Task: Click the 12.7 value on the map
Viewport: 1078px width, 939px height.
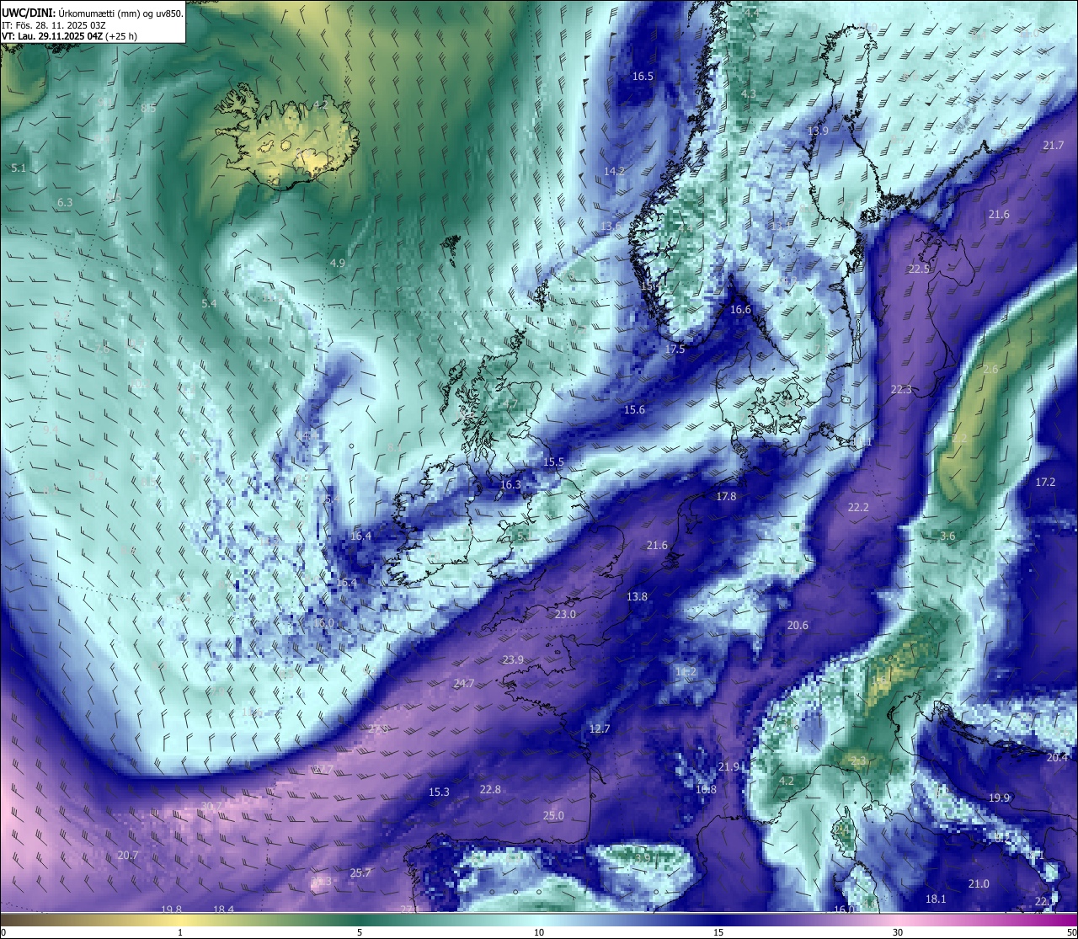Action: point(599,728)
